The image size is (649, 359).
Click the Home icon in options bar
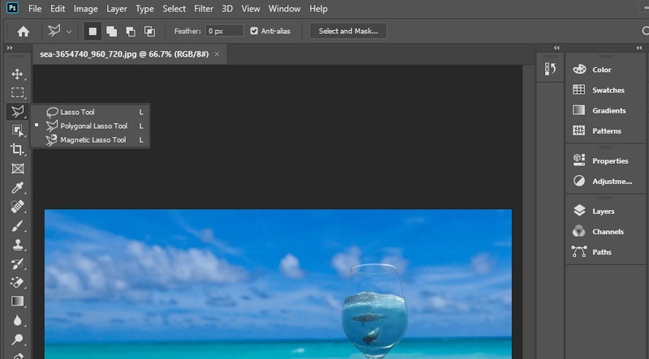tap(24, 32)
